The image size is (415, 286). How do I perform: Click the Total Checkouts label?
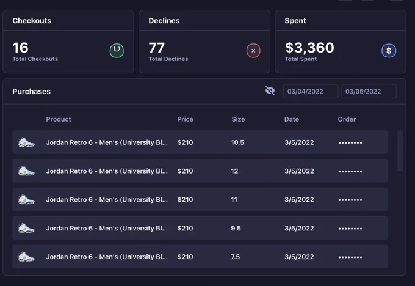point(35,59)
